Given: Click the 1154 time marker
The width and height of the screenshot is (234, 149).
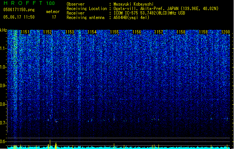Looking at the screenshot, I should pyautogui.click(x=92, y=32).
